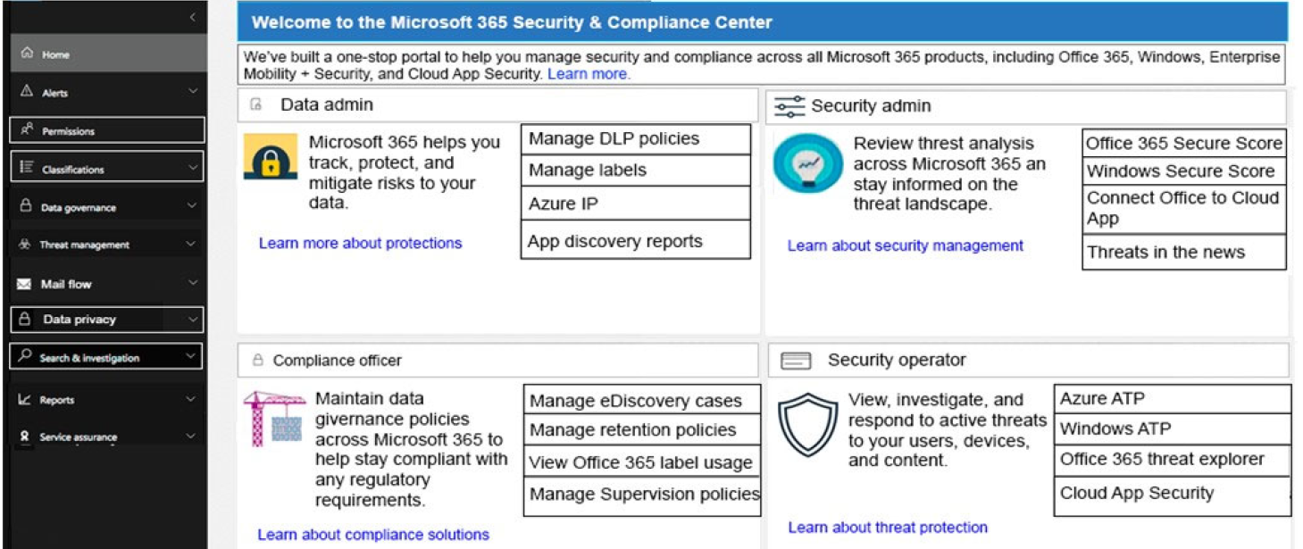This screenshot has height=549, width=1303.
Task: Click the Permissions people icon
Action: (x=27, y=129)
